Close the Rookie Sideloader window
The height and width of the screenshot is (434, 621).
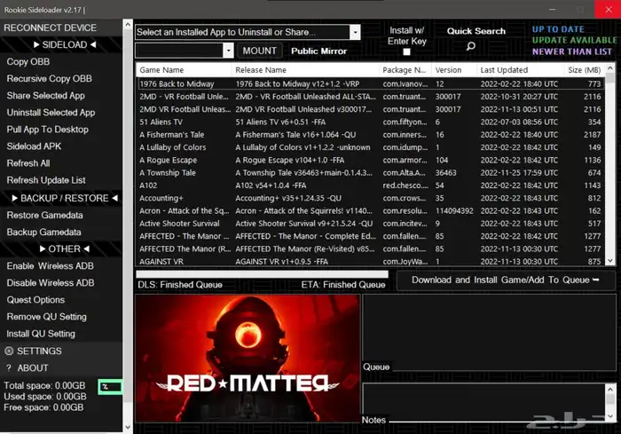(x=608, y=10)
